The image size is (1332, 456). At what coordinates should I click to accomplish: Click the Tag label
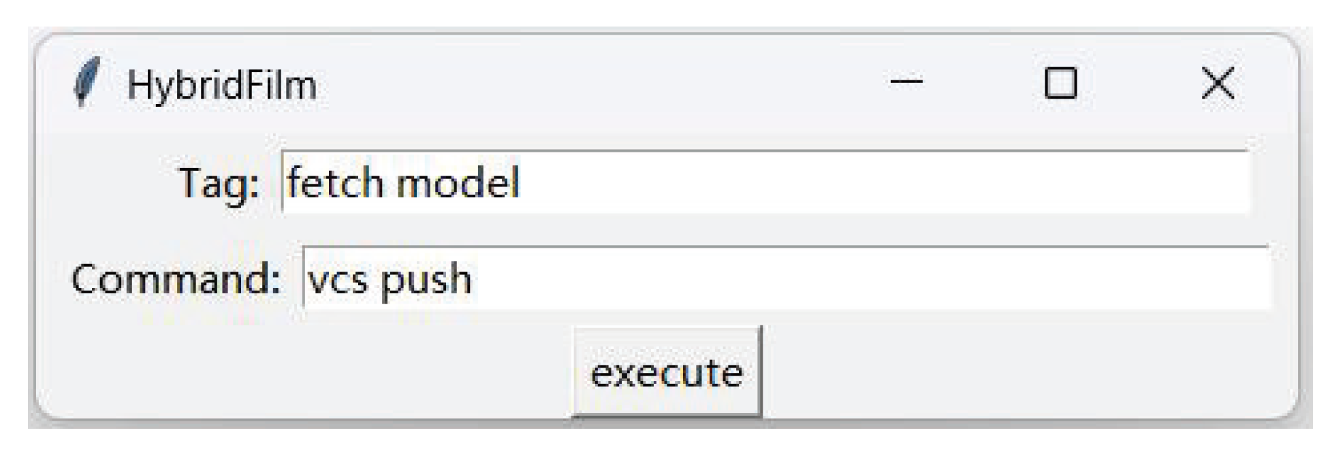pyautogui.click(x=219, y=183)
